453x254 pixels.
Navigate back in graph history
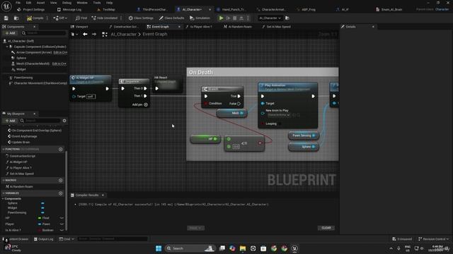click(x=85, y=35)
